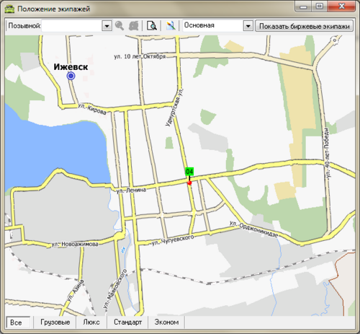Select the Эконом tab
The height and width of the screenshot is (334, 360).
coord(166,322)
